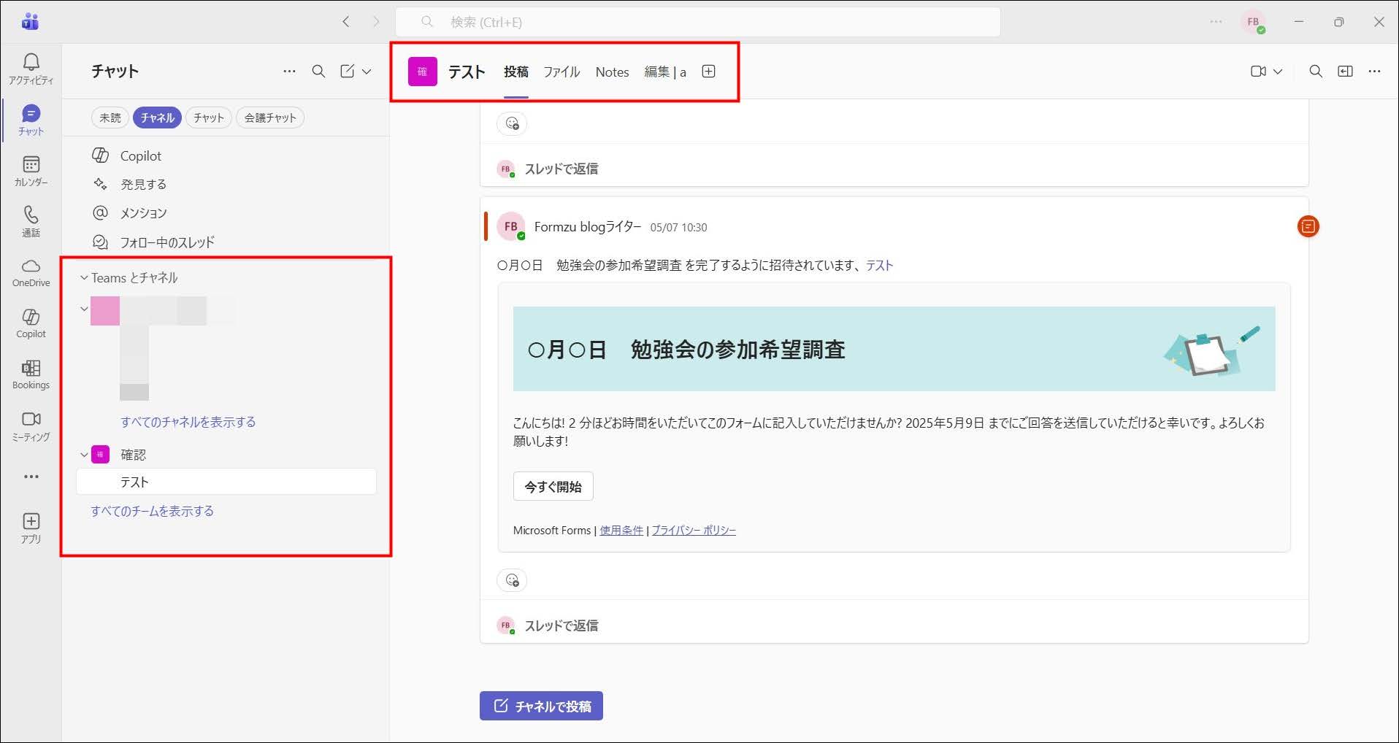The image size is (1399, 743).
Task: Open the Apps icon in sidebar
Action: tap(31, 522)
